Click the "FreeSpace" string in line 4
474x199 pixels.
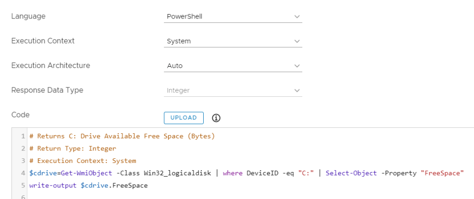click(442, 173)
